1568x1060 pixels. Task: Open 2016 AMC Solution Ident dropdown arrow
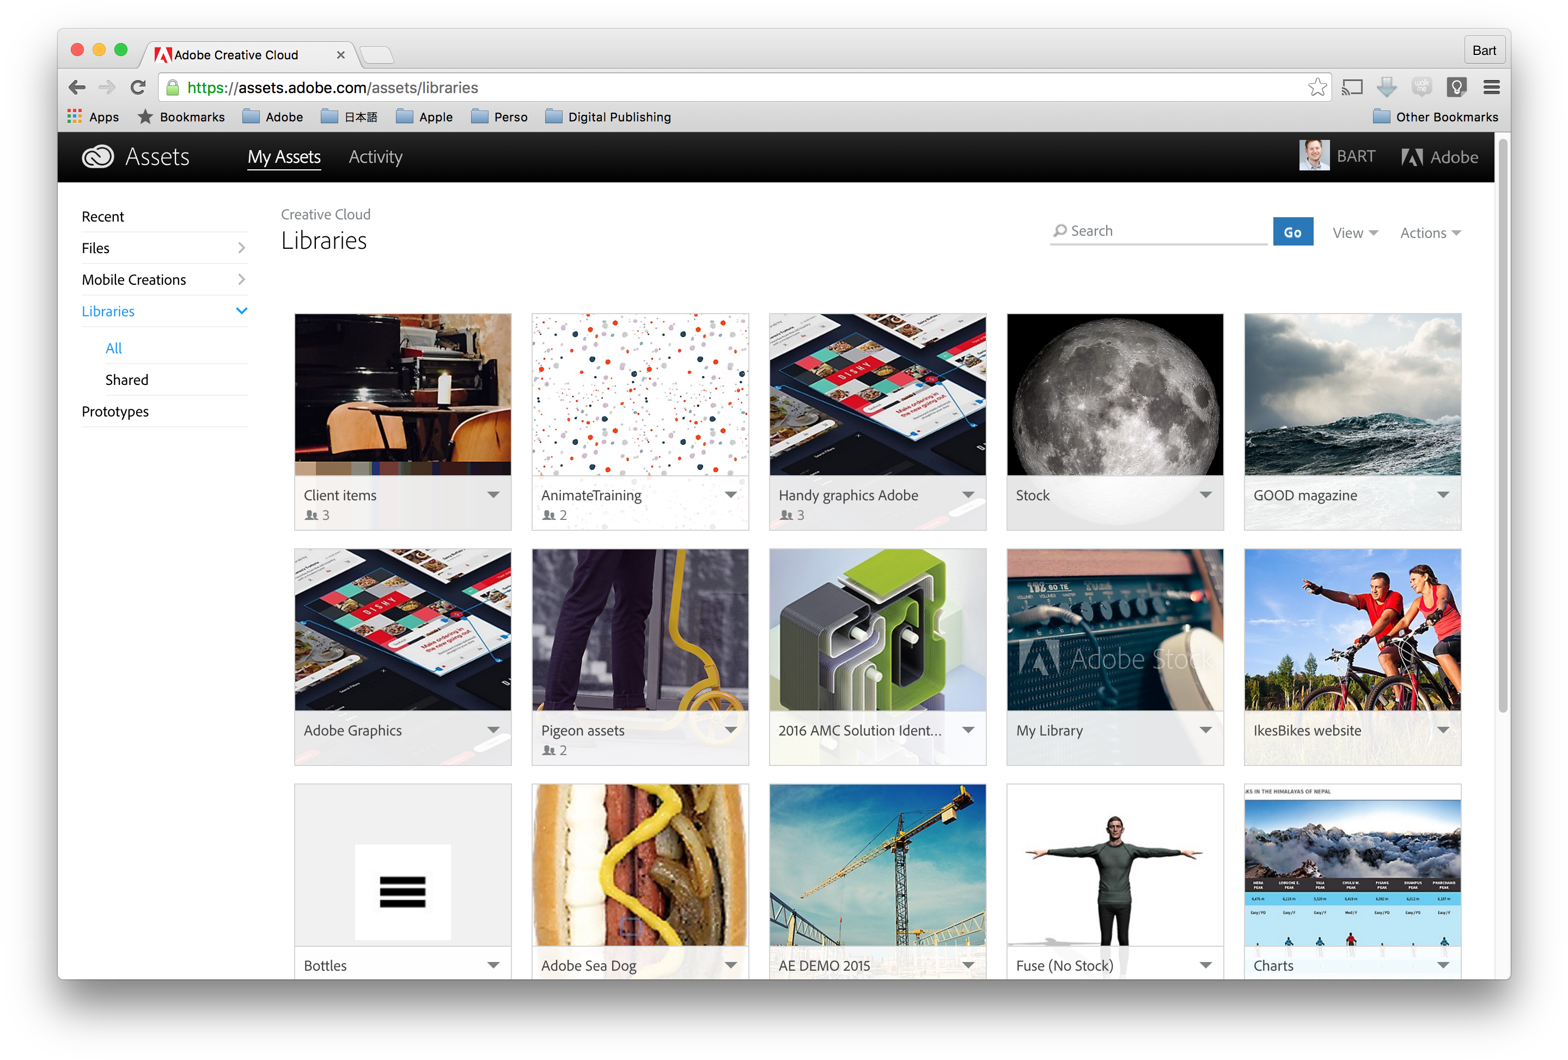968,730
